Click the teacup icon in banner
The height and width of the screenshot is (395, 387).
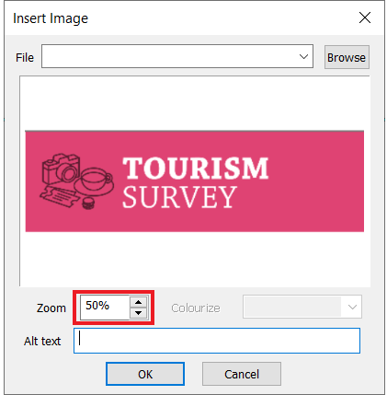point(95,181)
